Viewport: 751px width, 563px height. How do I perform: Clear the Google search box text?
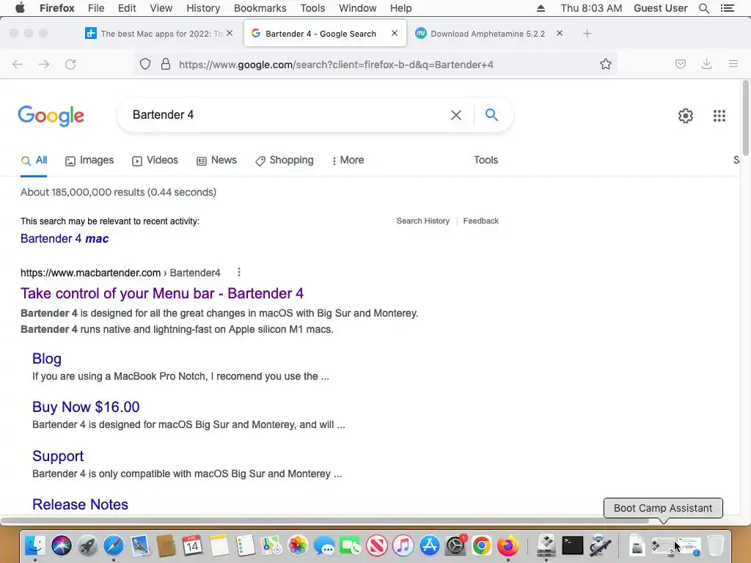(x=456, y=115)
